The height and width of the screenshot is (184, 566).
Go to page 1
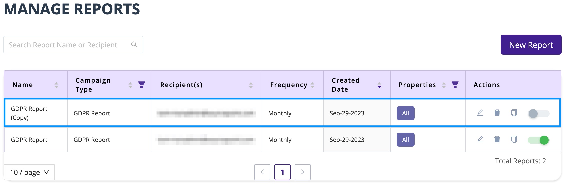[x=282, y=172]
